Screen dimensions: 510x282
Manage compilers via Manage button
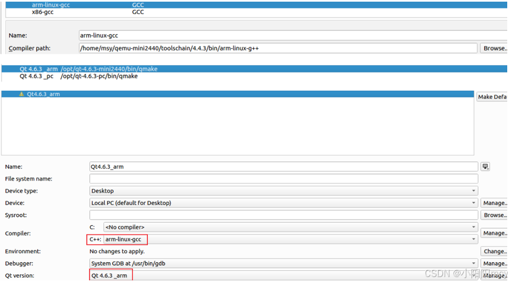[x=494, y=233]
